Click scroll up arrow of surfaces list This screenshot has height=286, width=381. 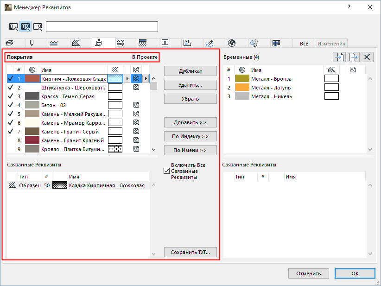pyautogui.click(x=153, y=78)
